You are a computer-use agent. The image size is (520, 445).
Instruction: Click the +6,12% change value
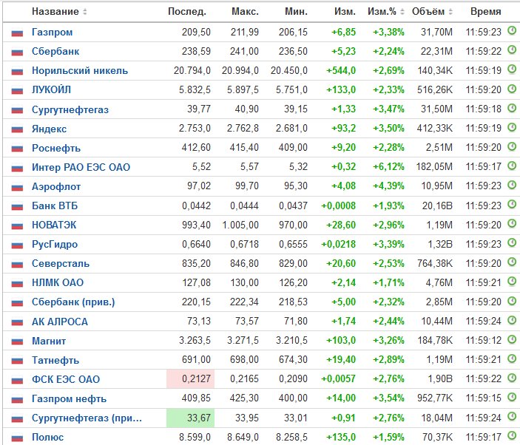click(x=388, y=166)
